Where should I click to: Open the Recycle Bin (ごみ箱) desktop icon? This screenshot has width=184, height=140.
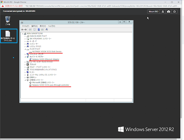tap(8, 21)
